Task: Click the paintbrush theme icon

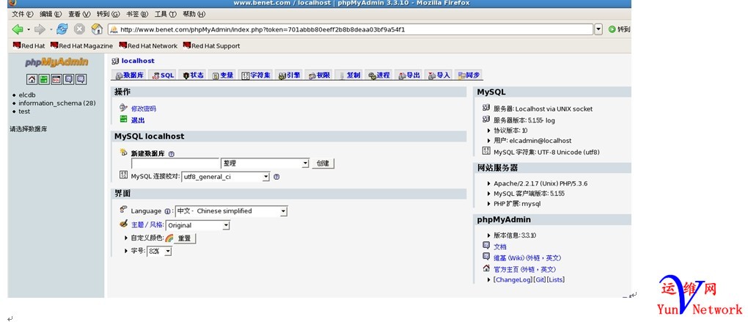Action: point(123,224)
